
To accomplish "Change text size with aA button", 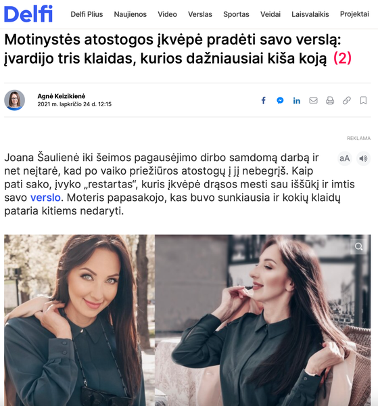I will coord(345,158).
